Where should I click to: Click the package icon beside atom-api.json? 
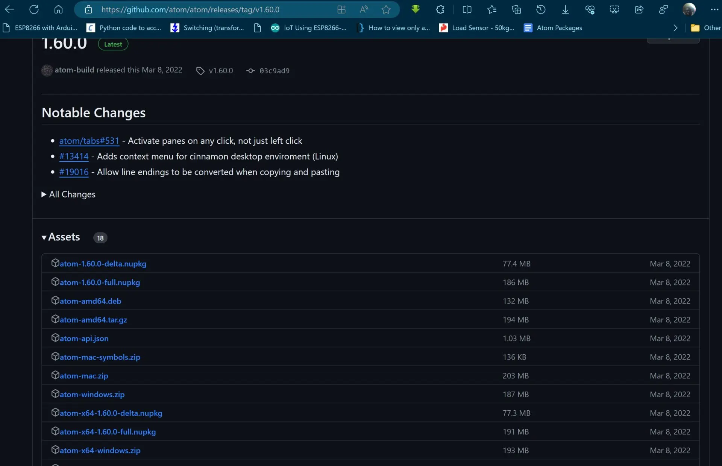tap(55, 338)
